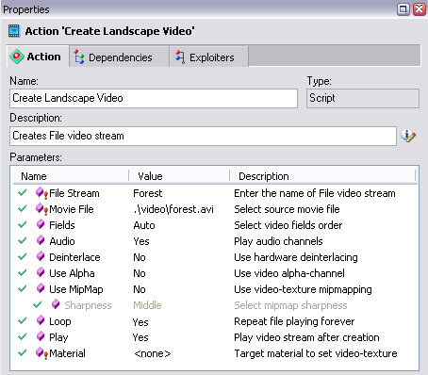Select the Fields value 'Auto'
This screenshot has height=375, width=428.
click(x=144, y=225)
